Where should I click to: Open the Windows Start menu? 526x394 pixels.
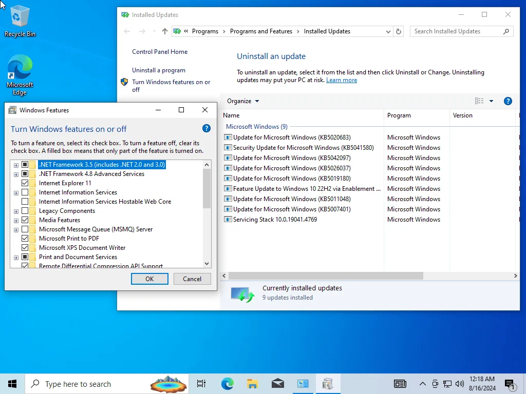tap(12, 384)
